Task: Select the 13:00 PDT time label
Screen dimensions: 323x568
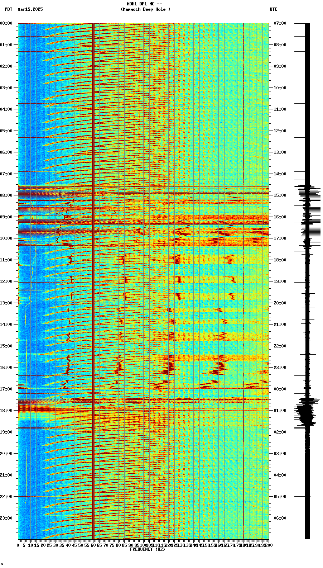Action: point(6,303)
